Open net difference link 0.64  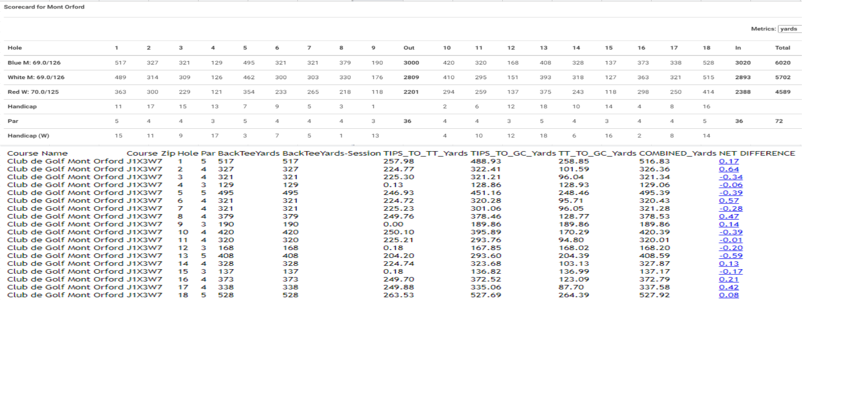729,169
